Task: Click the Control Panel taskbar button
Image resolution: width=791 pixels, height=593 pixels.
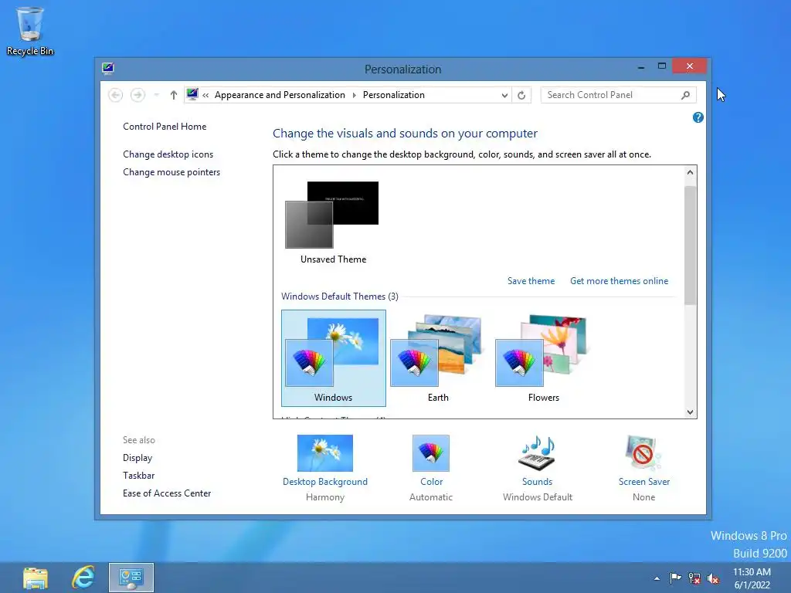Action: pyautogui.click(x=131, y=578)
